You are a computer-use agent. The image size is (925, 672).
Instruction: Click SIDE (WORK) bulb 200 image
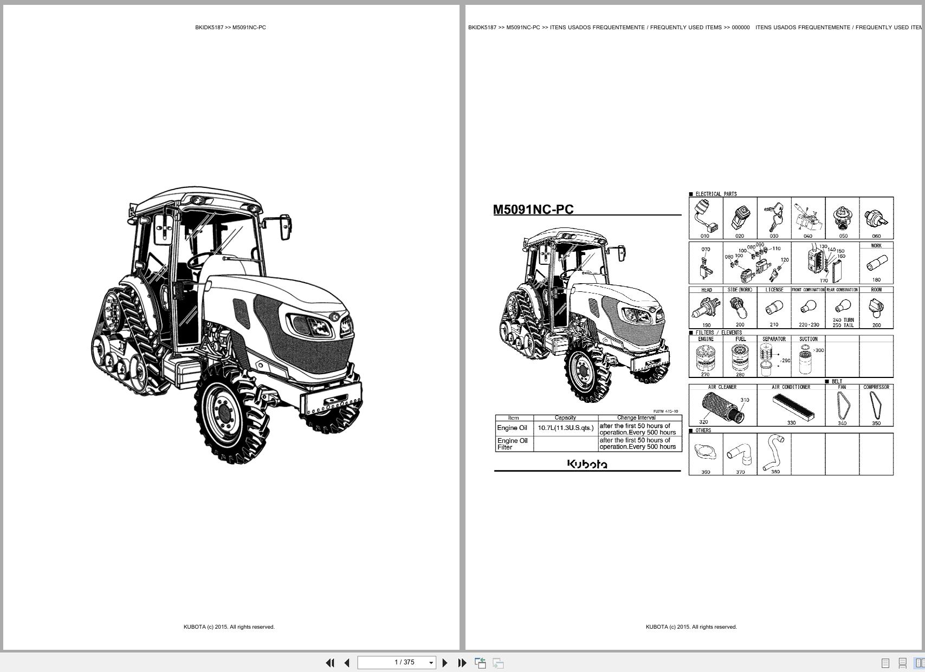[740, 308]
